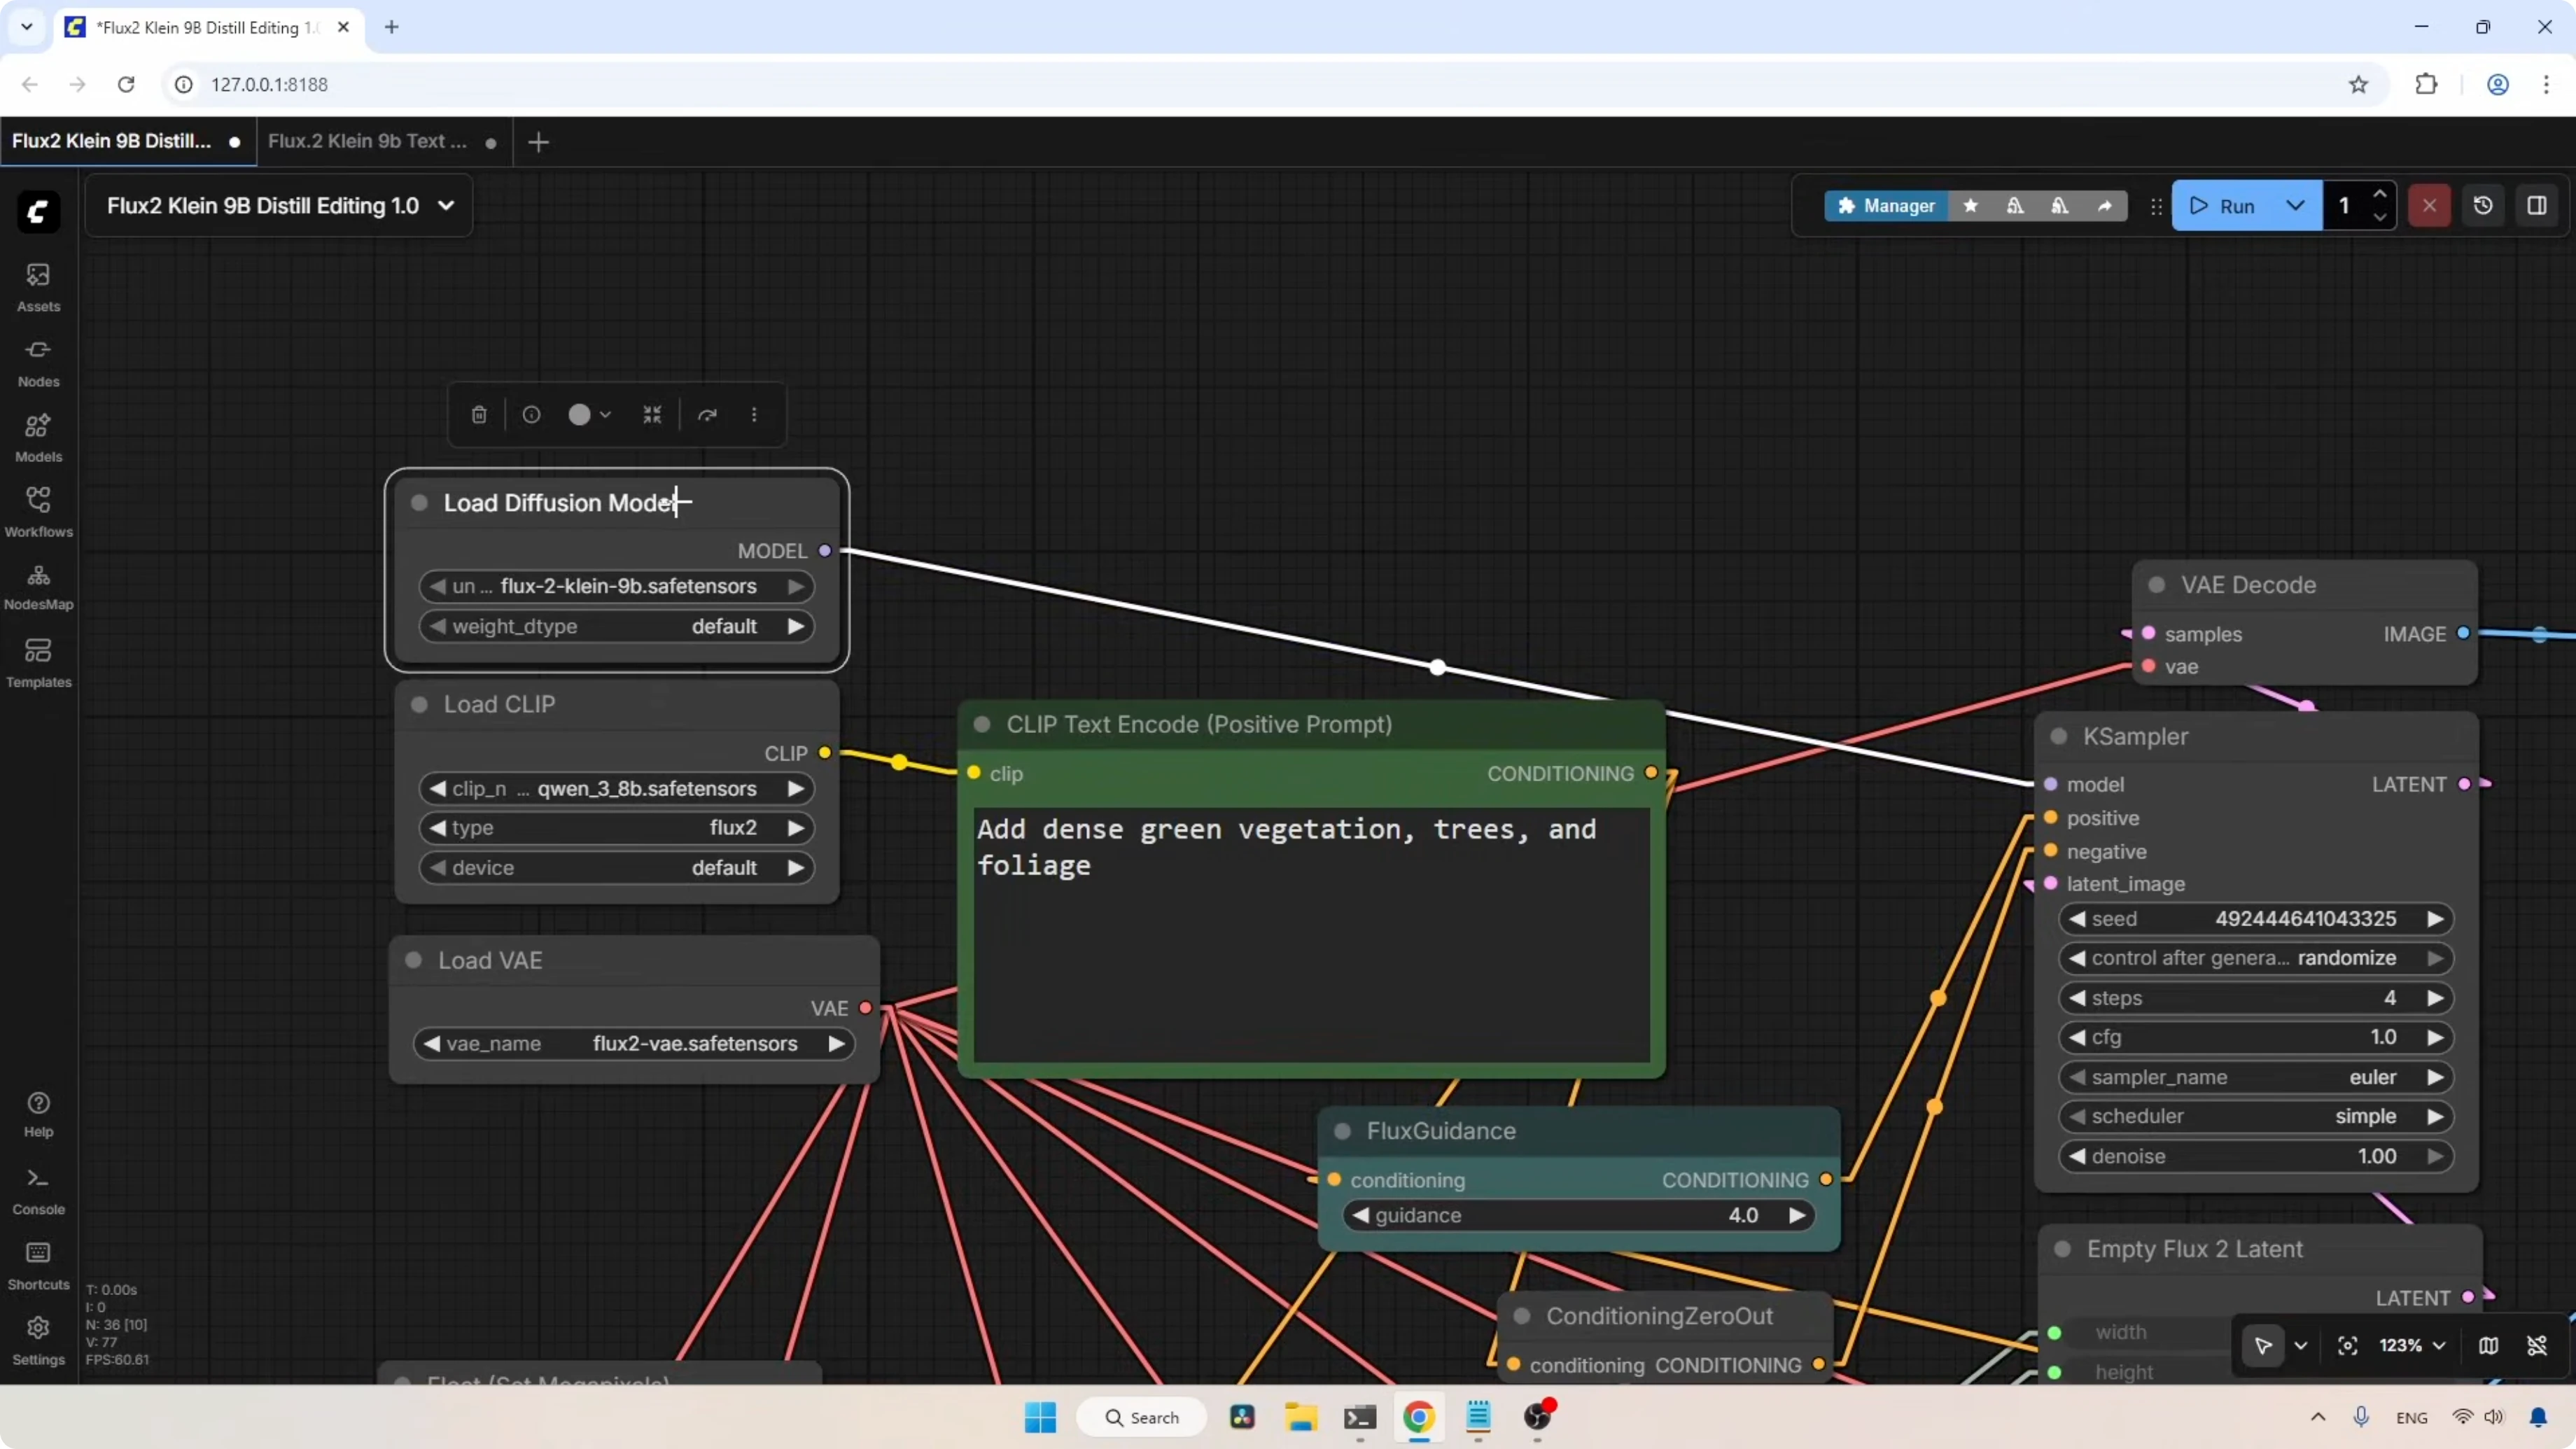Click fit view icon near zoom percentage
Viewport: 2576px width, 1449px height.
pos(2347,1346)
